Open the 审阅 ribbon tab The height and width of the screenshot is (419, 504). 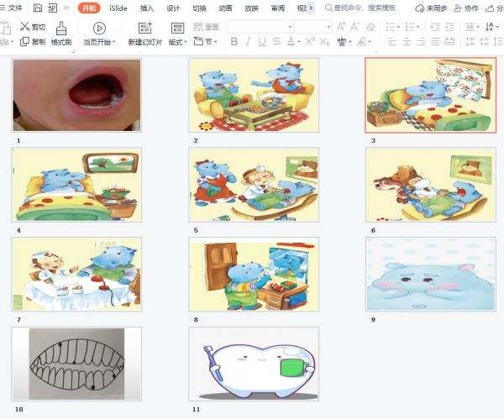[278, 8]
